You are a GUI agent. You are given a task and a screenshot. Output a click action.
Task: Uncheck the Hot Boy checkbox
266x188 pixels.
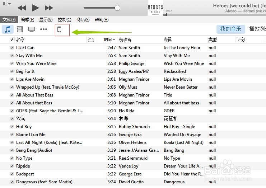pos(12,127)
